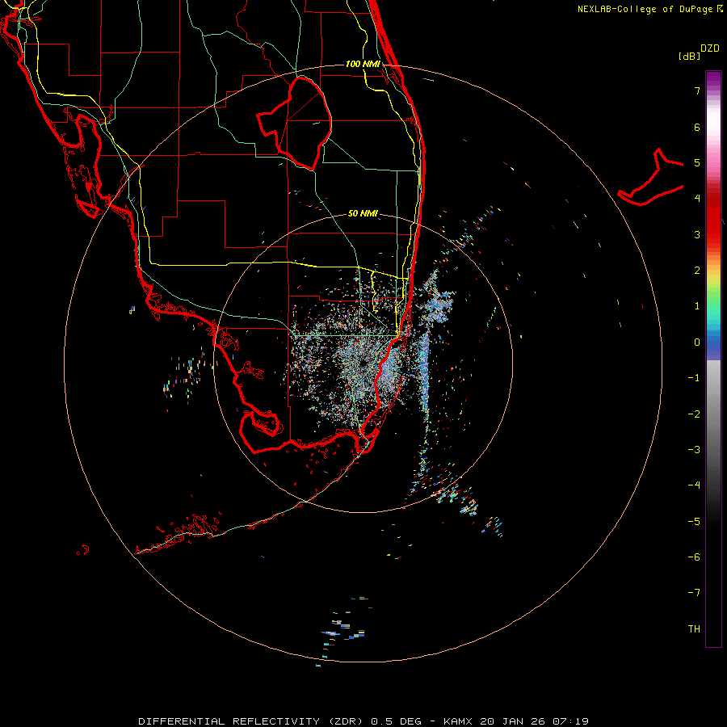Click the 6 value on the color scale
The height and width of the screenshot is (727, 727).
[697, 127]
